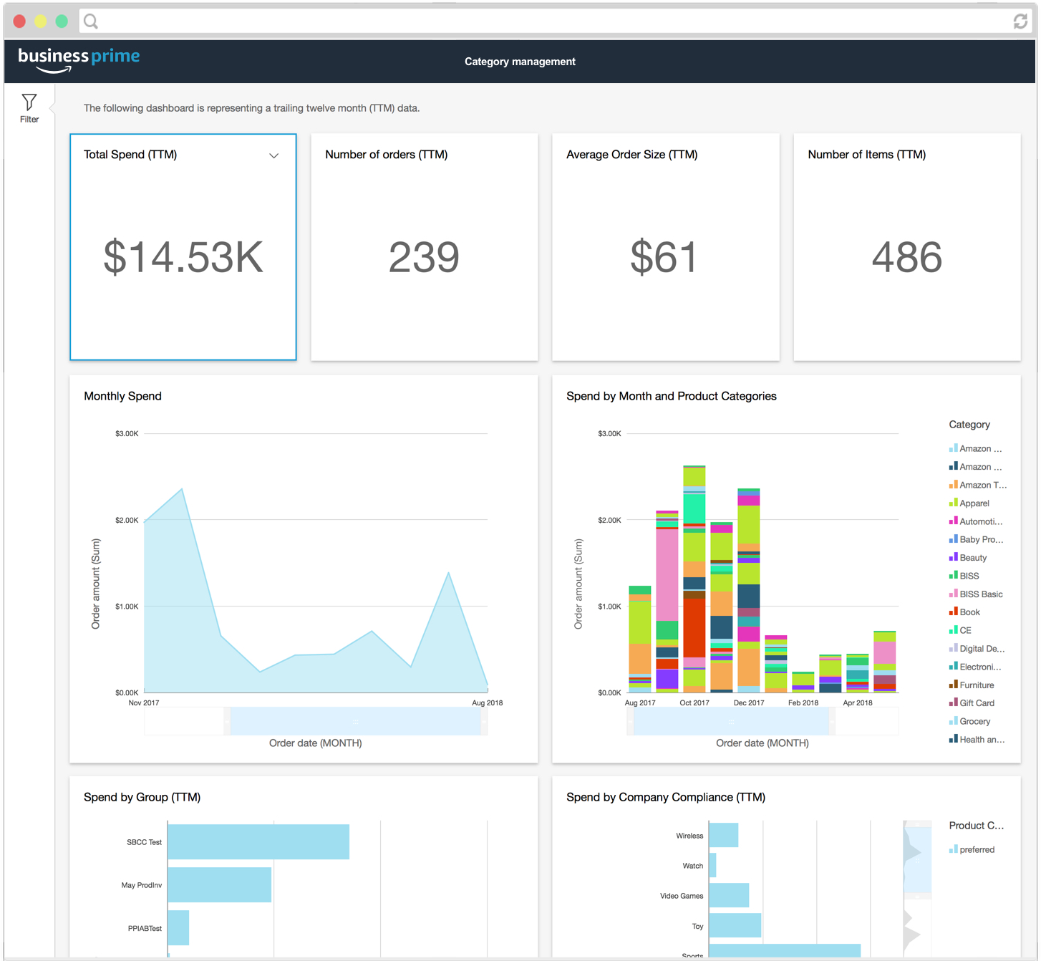Click the category chart date range slider
The image size is (1041, 961).
coord(732,721)
